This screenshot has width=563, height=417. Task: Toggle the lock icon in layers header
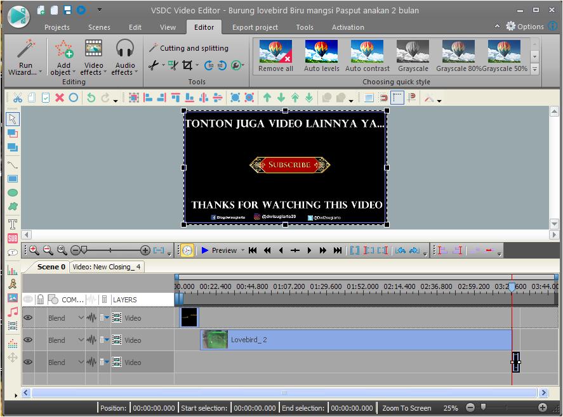tap(40, 299)
